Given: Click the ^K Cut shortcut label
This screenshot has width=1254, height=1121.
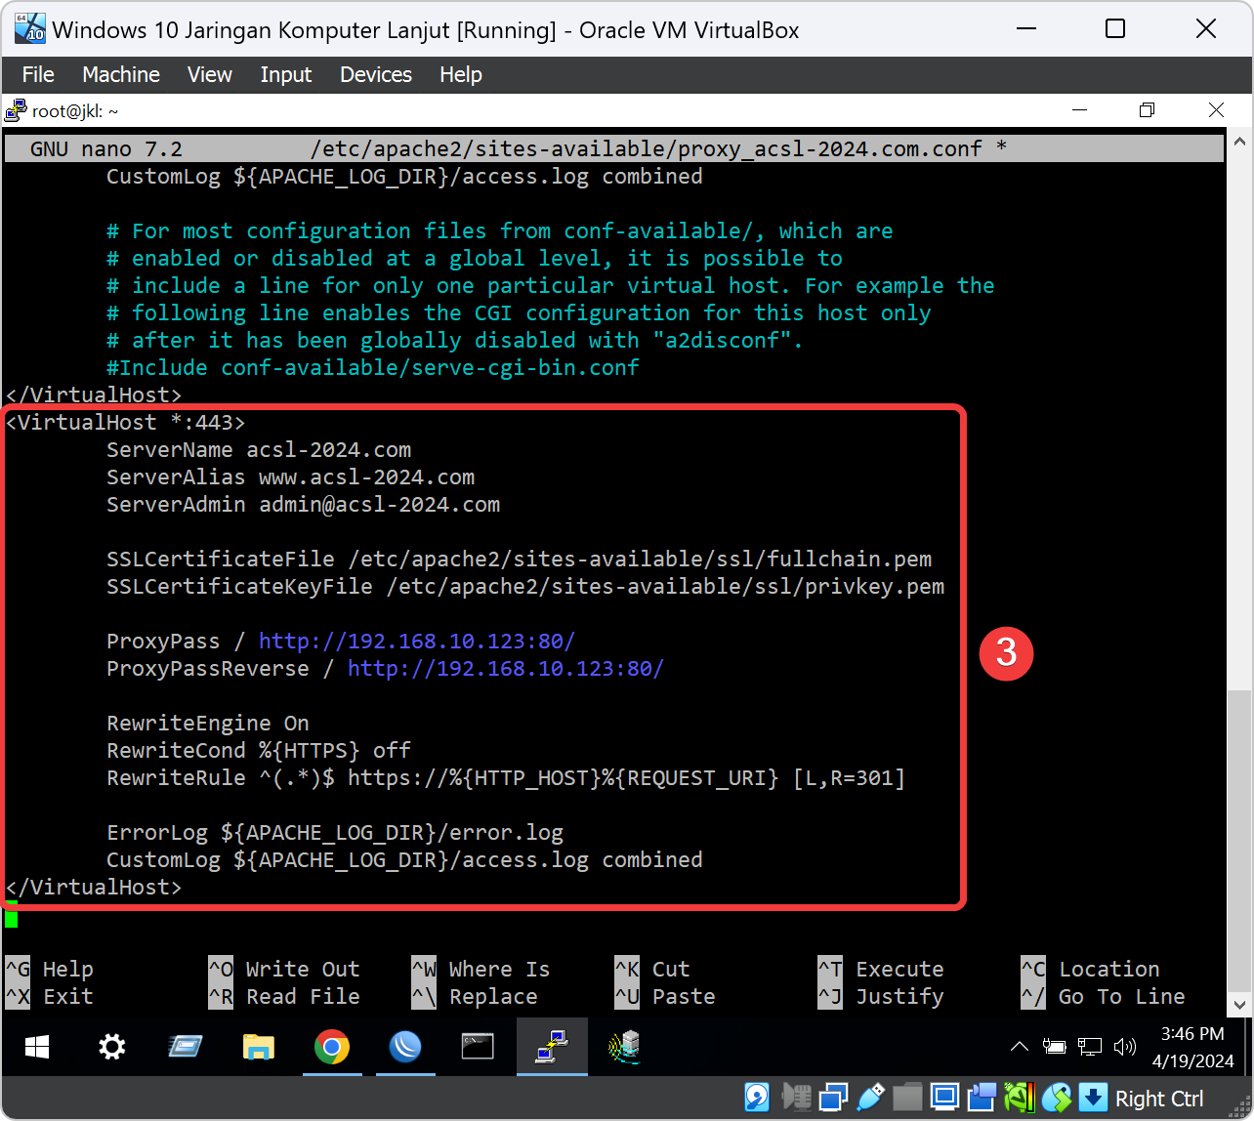Looking at the screenshot, I should coord(652,970).
